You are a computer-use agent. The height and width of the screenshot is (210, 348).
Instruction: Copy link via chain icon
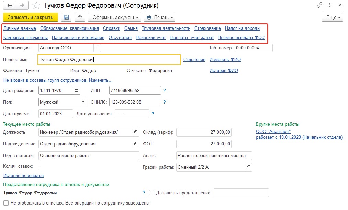click(319, 5)
